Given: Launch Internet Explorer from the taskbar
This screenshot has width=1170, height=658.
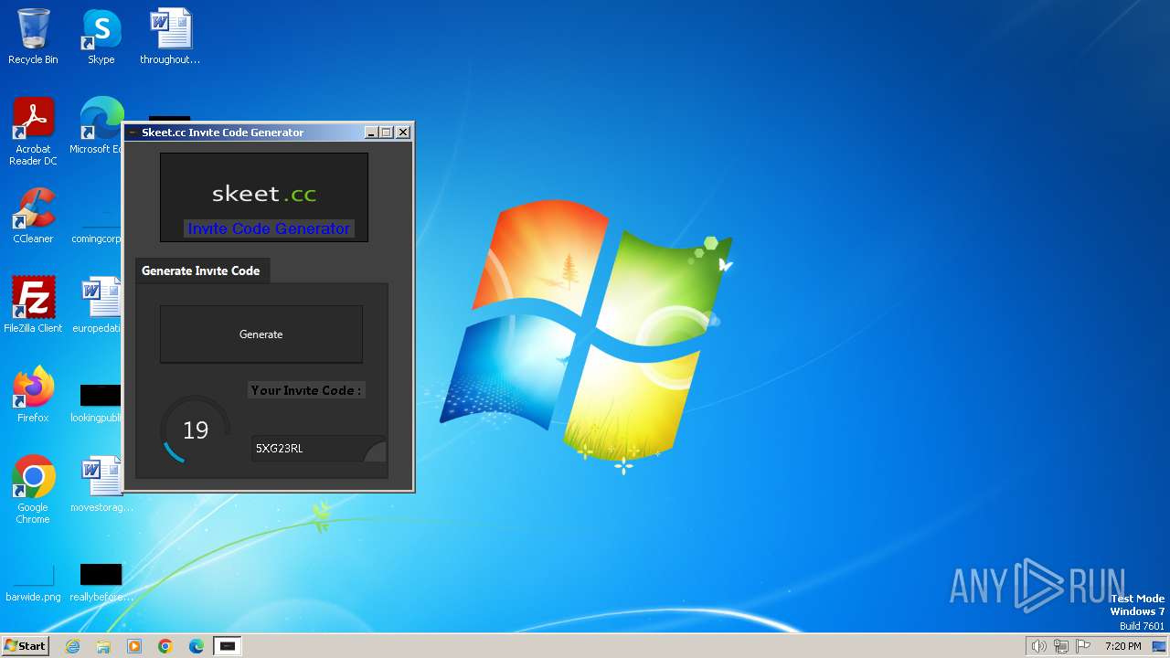Looking at the screenshot, I should [x=72, y=646].
